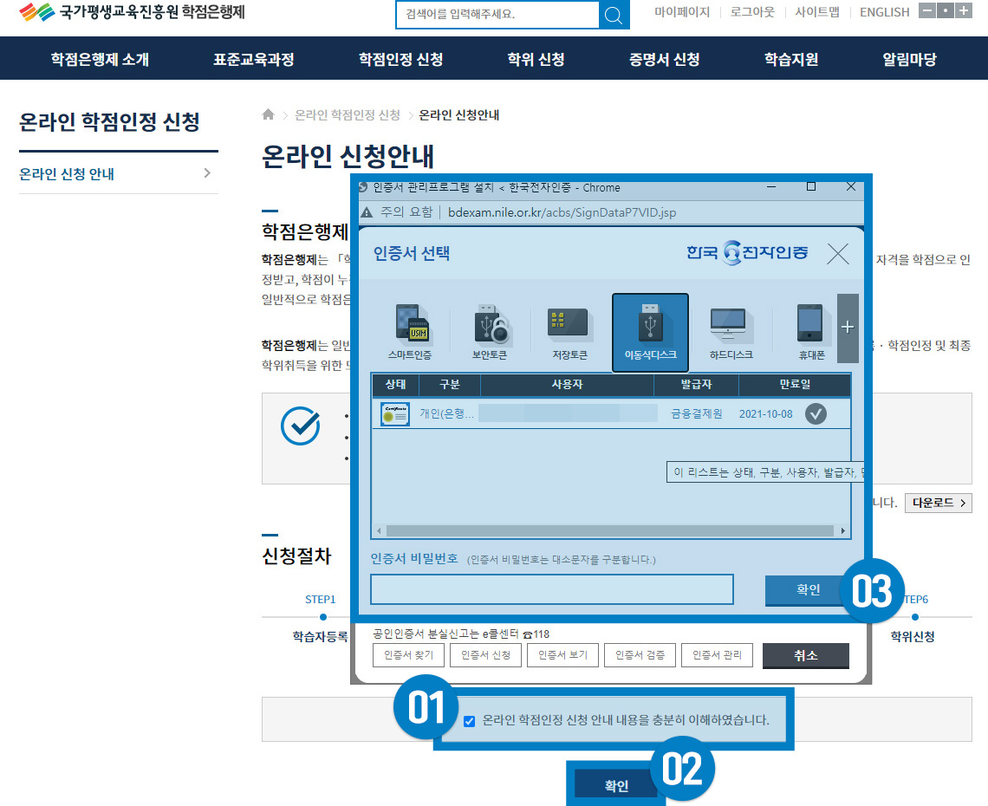
Task: Expand 온라인 신청 안내 sidebar chevron
Action: [207, 173]
